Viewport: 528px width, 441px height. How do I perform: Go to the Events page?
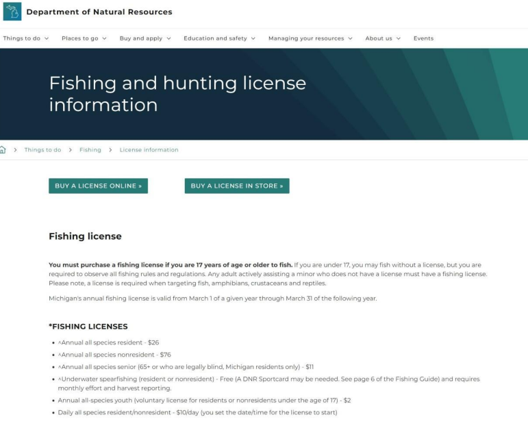(x=423, y=38)
